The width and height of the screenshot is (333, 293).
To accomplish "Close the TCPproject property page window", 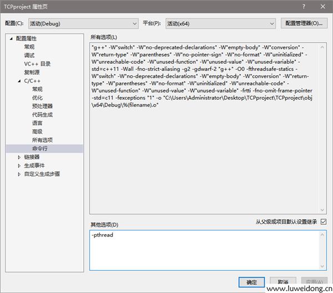I will coord(322,6).
